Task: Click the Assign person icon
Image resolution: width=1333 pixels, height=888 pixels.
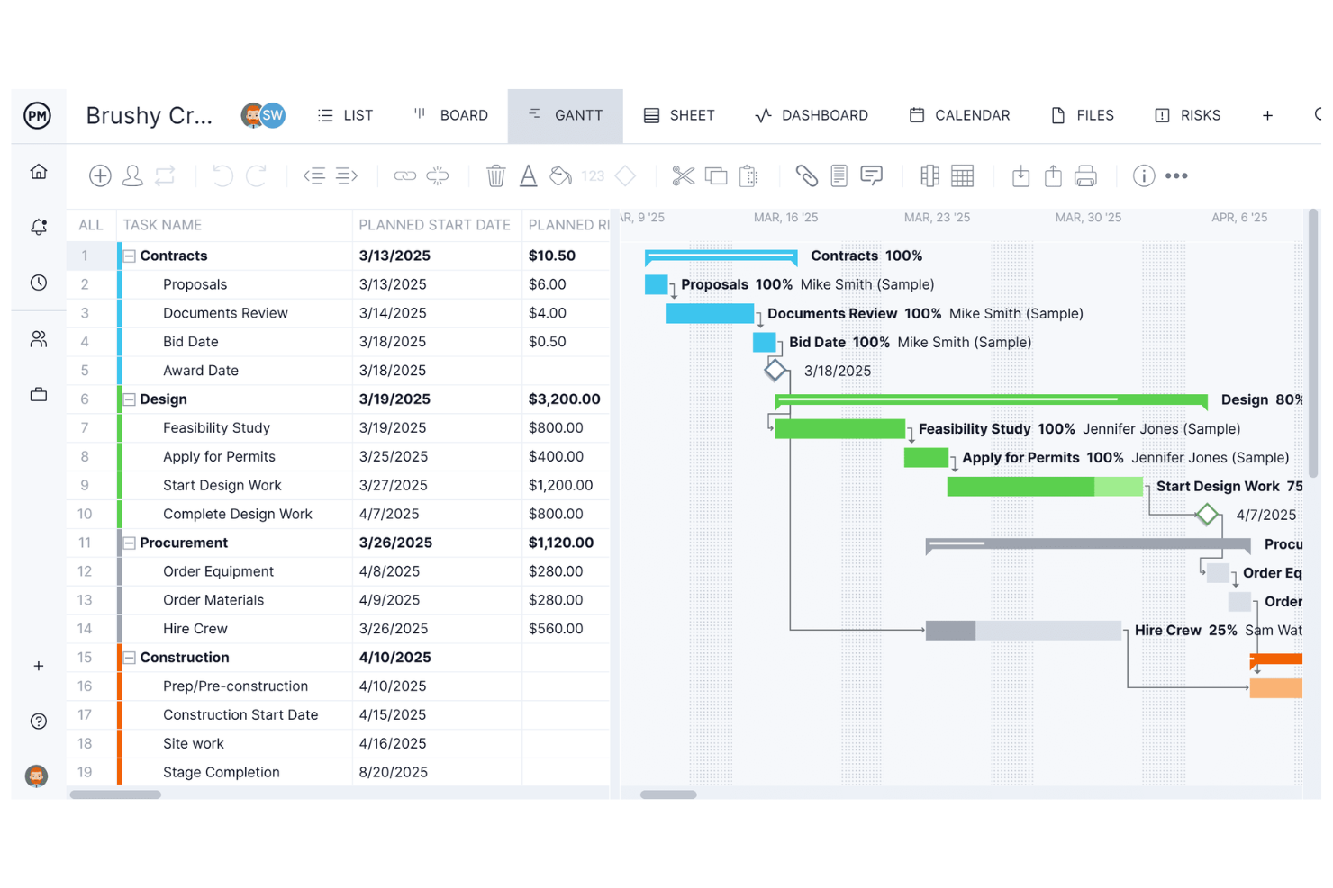Action: (132, 175)
